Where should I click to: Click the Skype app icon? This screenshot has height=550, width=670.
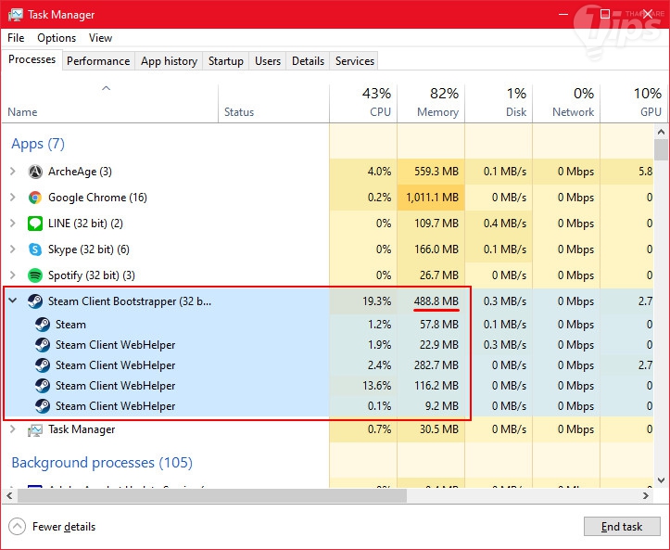(35, 249)
